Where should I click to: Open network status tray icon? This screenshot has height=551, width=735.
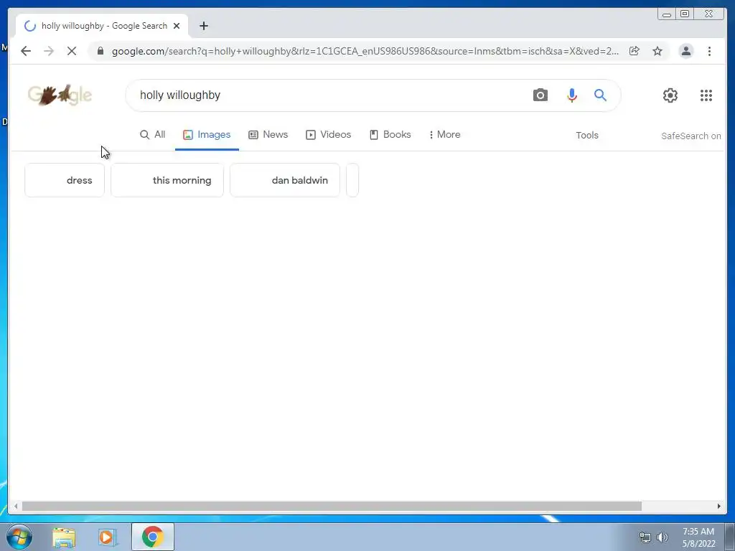(645, 537)
